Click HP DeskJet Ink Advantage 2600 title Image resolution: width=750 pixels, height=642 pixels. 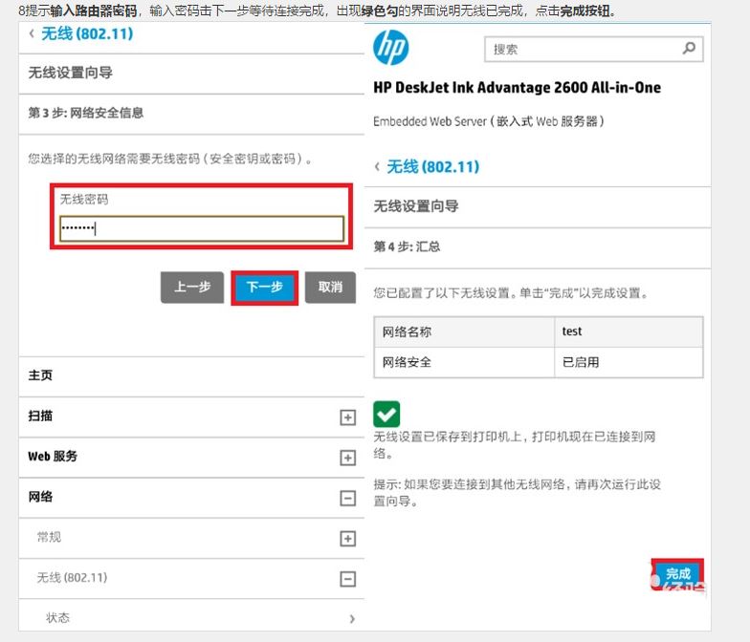click(517, 88)
